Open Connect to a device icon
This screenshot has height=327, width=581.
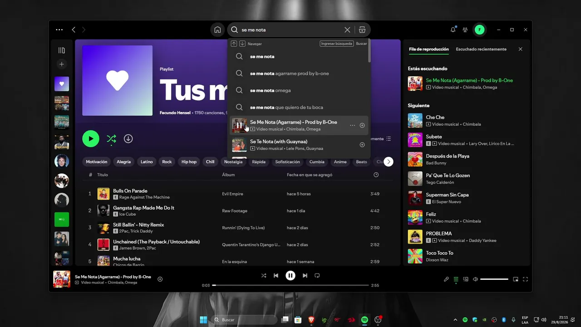coord(466,279)
